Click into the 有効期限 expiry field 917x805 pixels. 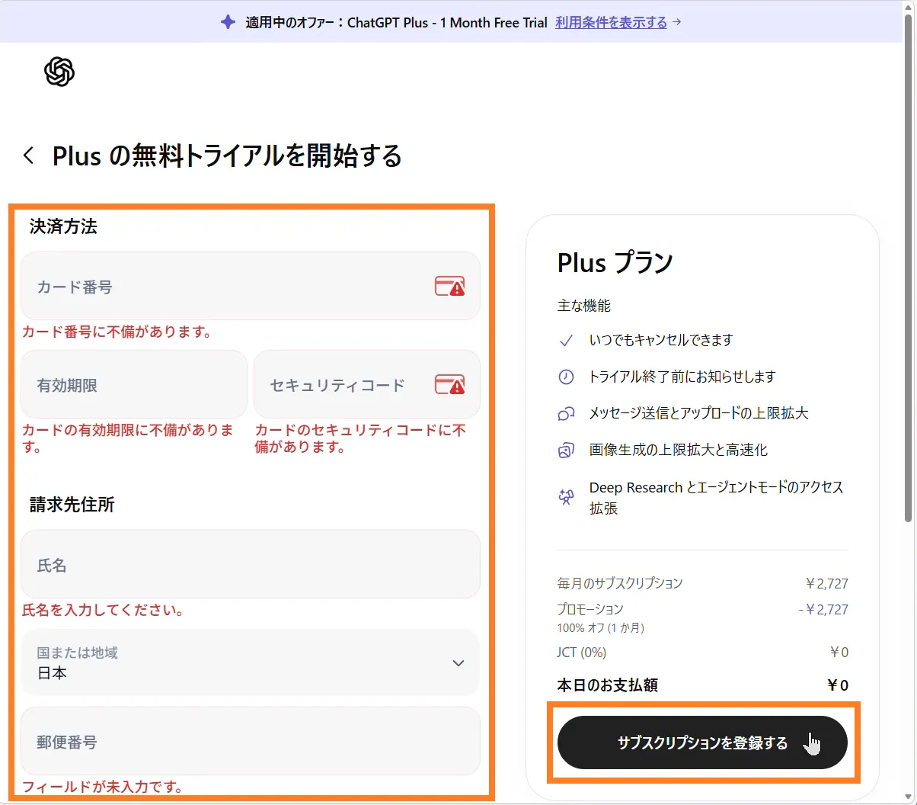(134, 385)
